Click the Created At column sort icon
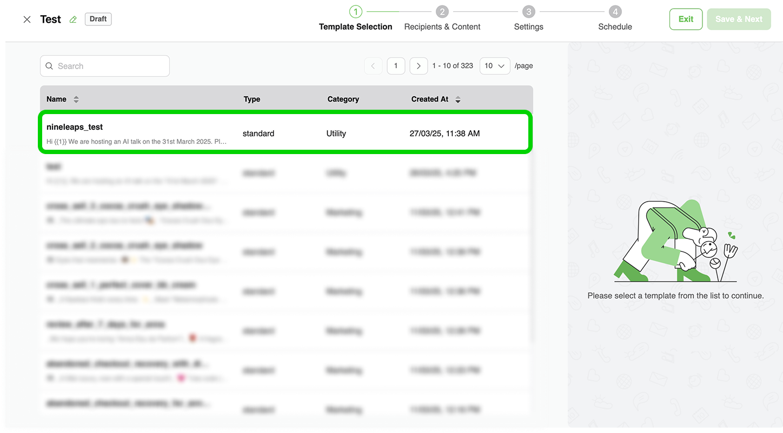 (458, 99)
